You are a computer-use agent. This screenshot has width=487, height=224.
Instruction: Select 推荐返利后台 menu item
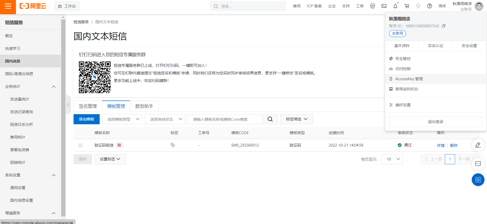click(436, 89)
